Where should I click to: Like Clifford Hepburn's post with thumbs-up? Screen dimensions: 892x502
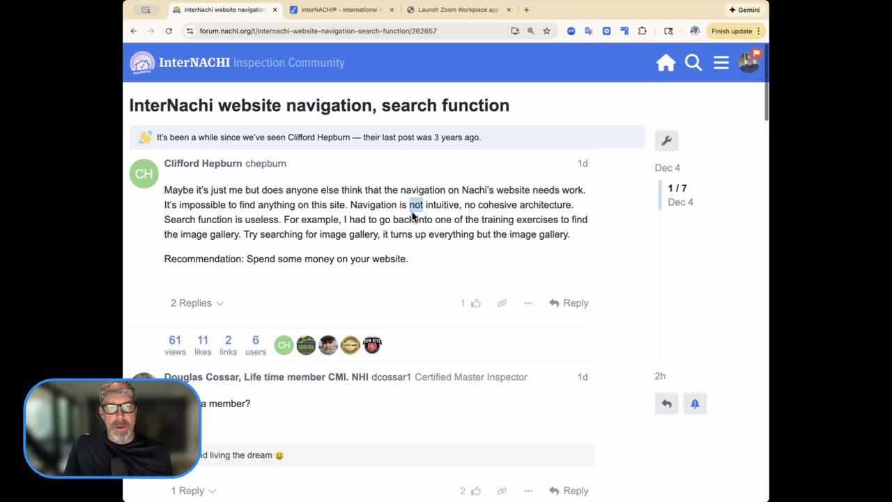(x=476, y=303)
